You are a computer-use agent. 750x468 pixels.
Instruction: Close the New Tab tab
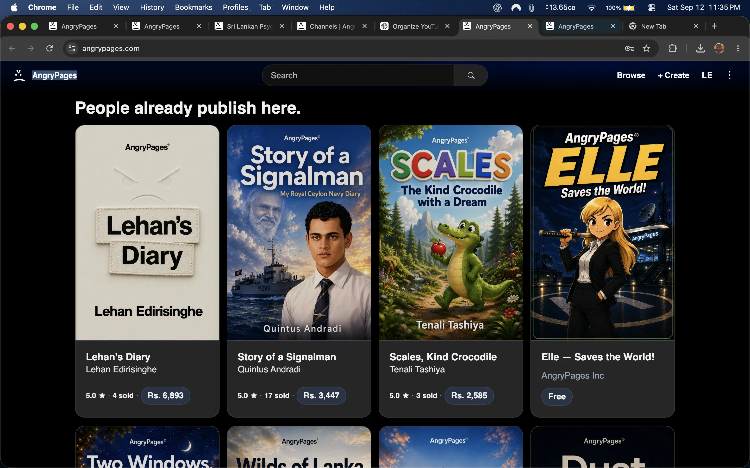(696, 26)
